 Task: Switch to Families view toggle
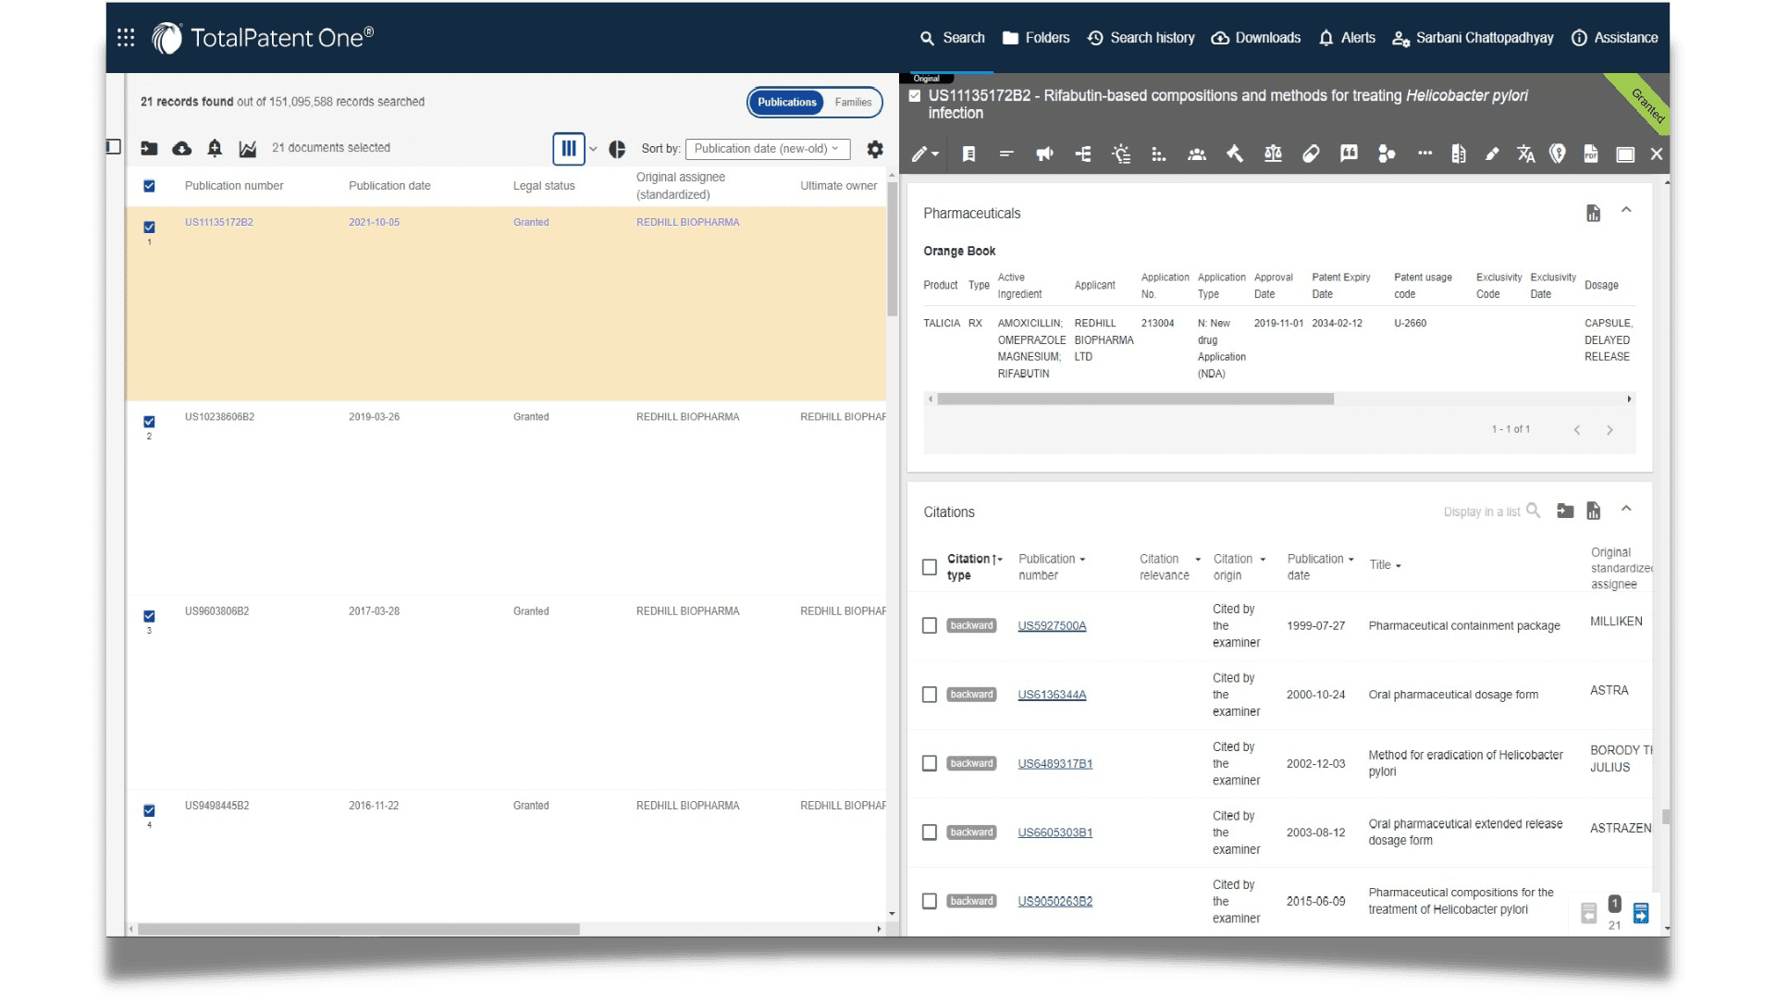[x=853, y=103]
